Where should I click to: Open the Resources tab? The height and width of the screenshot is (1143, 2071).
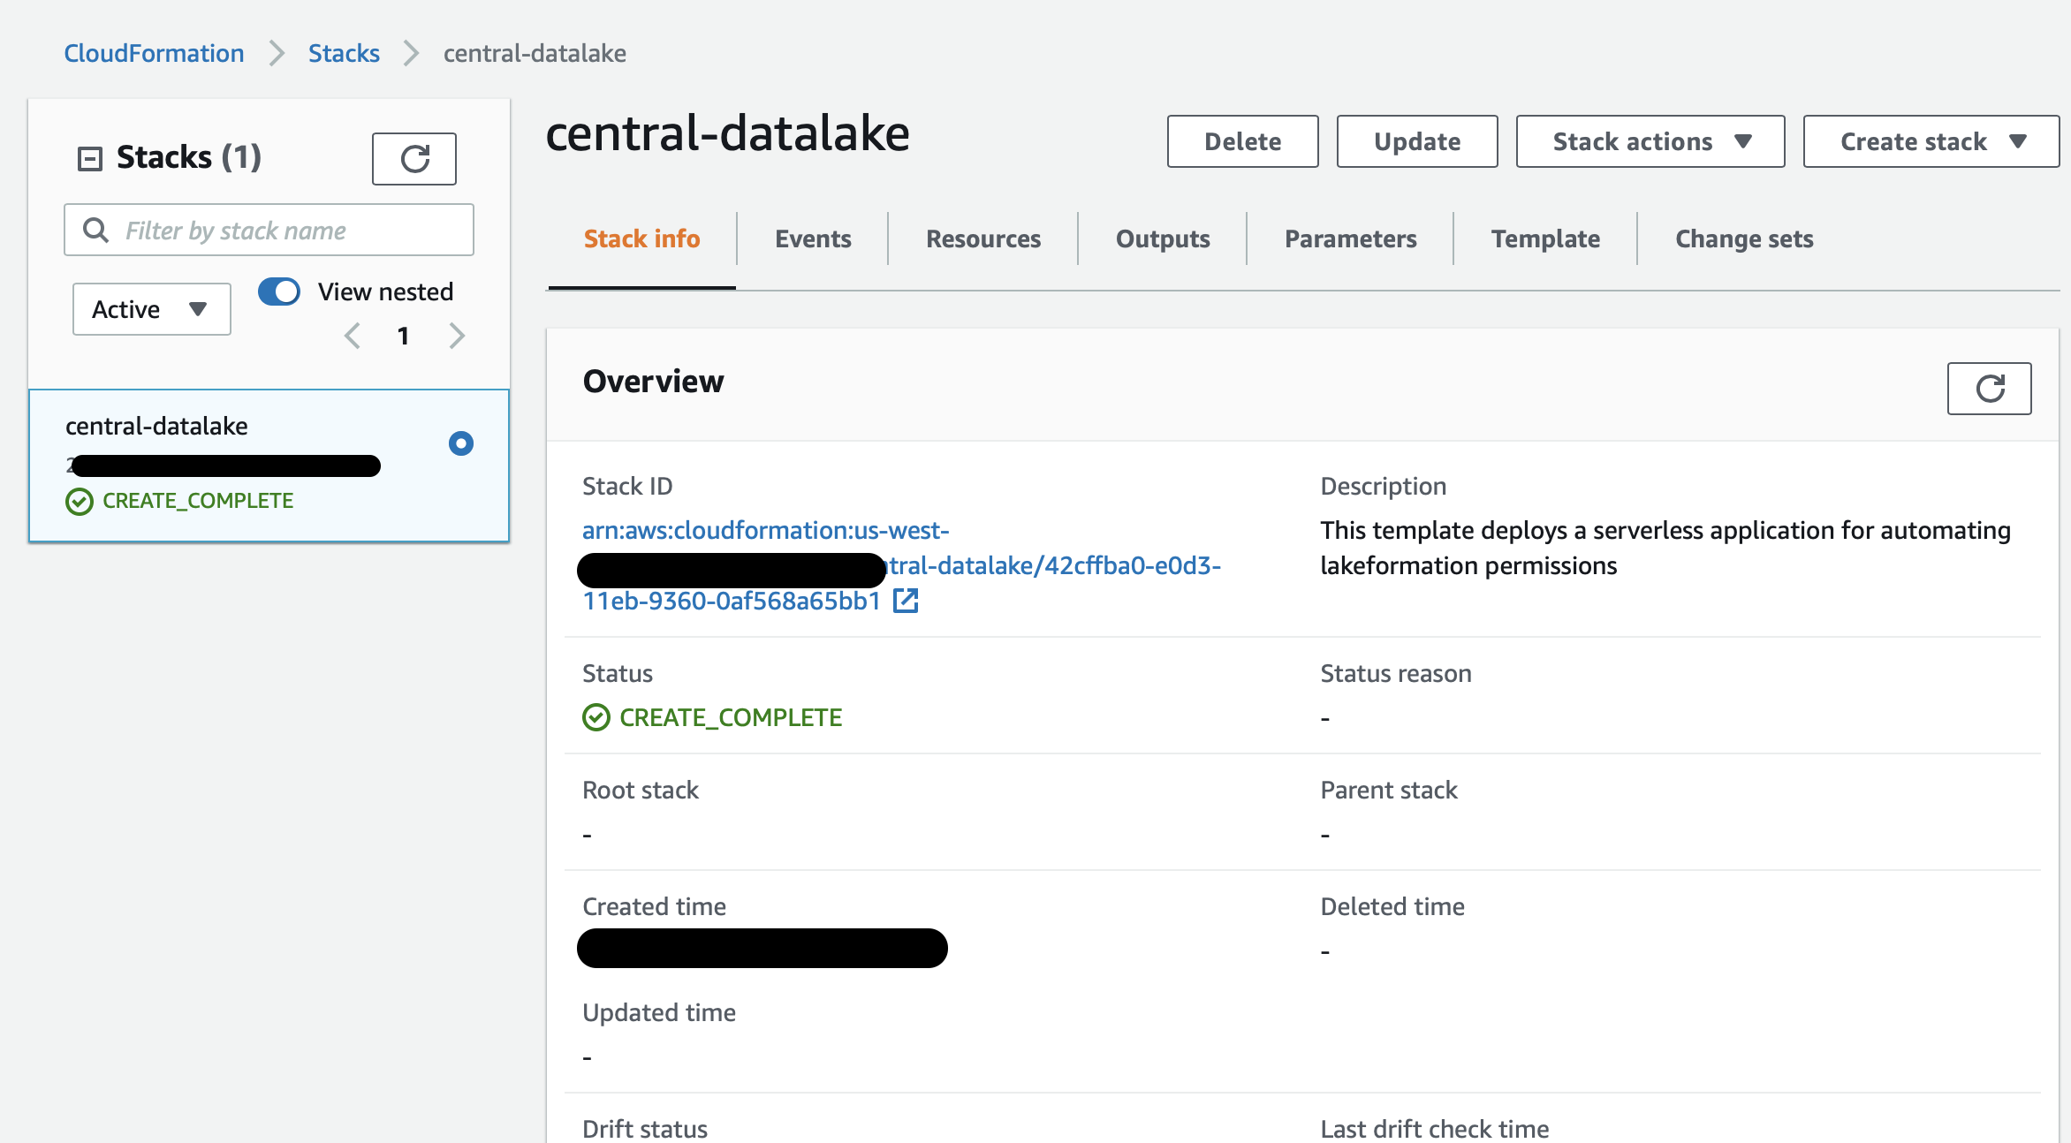(x=983, y=238)
